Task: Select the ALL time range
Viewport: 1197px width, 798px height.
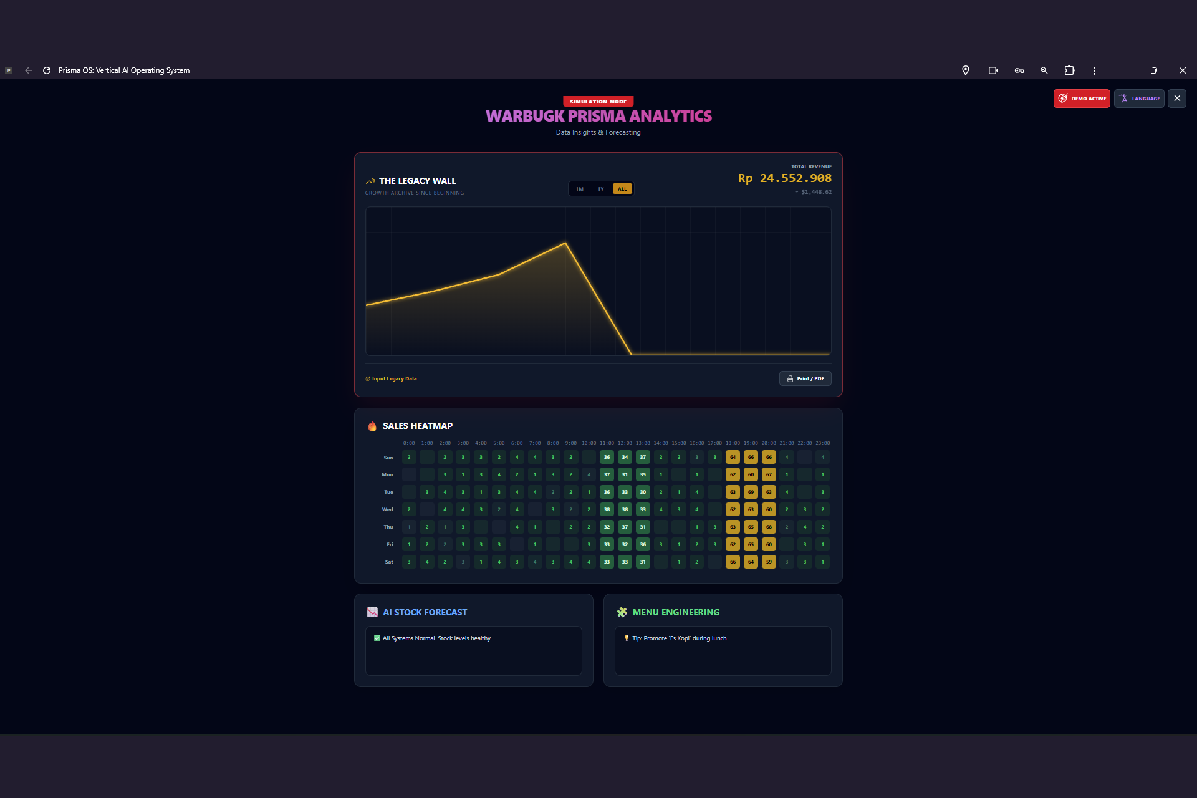Action: (x=622, y=189)
